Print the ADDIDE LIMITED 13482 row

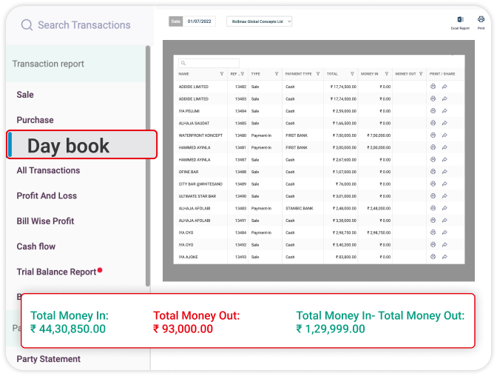(433, 87)
